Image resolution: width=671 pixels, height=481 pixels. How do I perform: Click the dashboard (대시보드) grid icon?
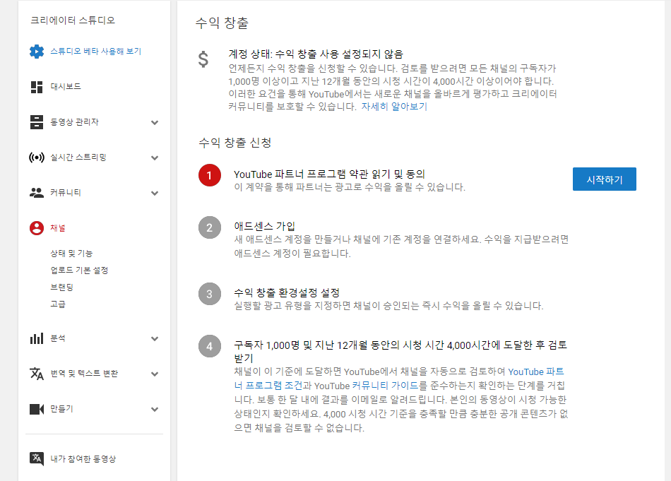pyautogui.click(x=37, y=87)
